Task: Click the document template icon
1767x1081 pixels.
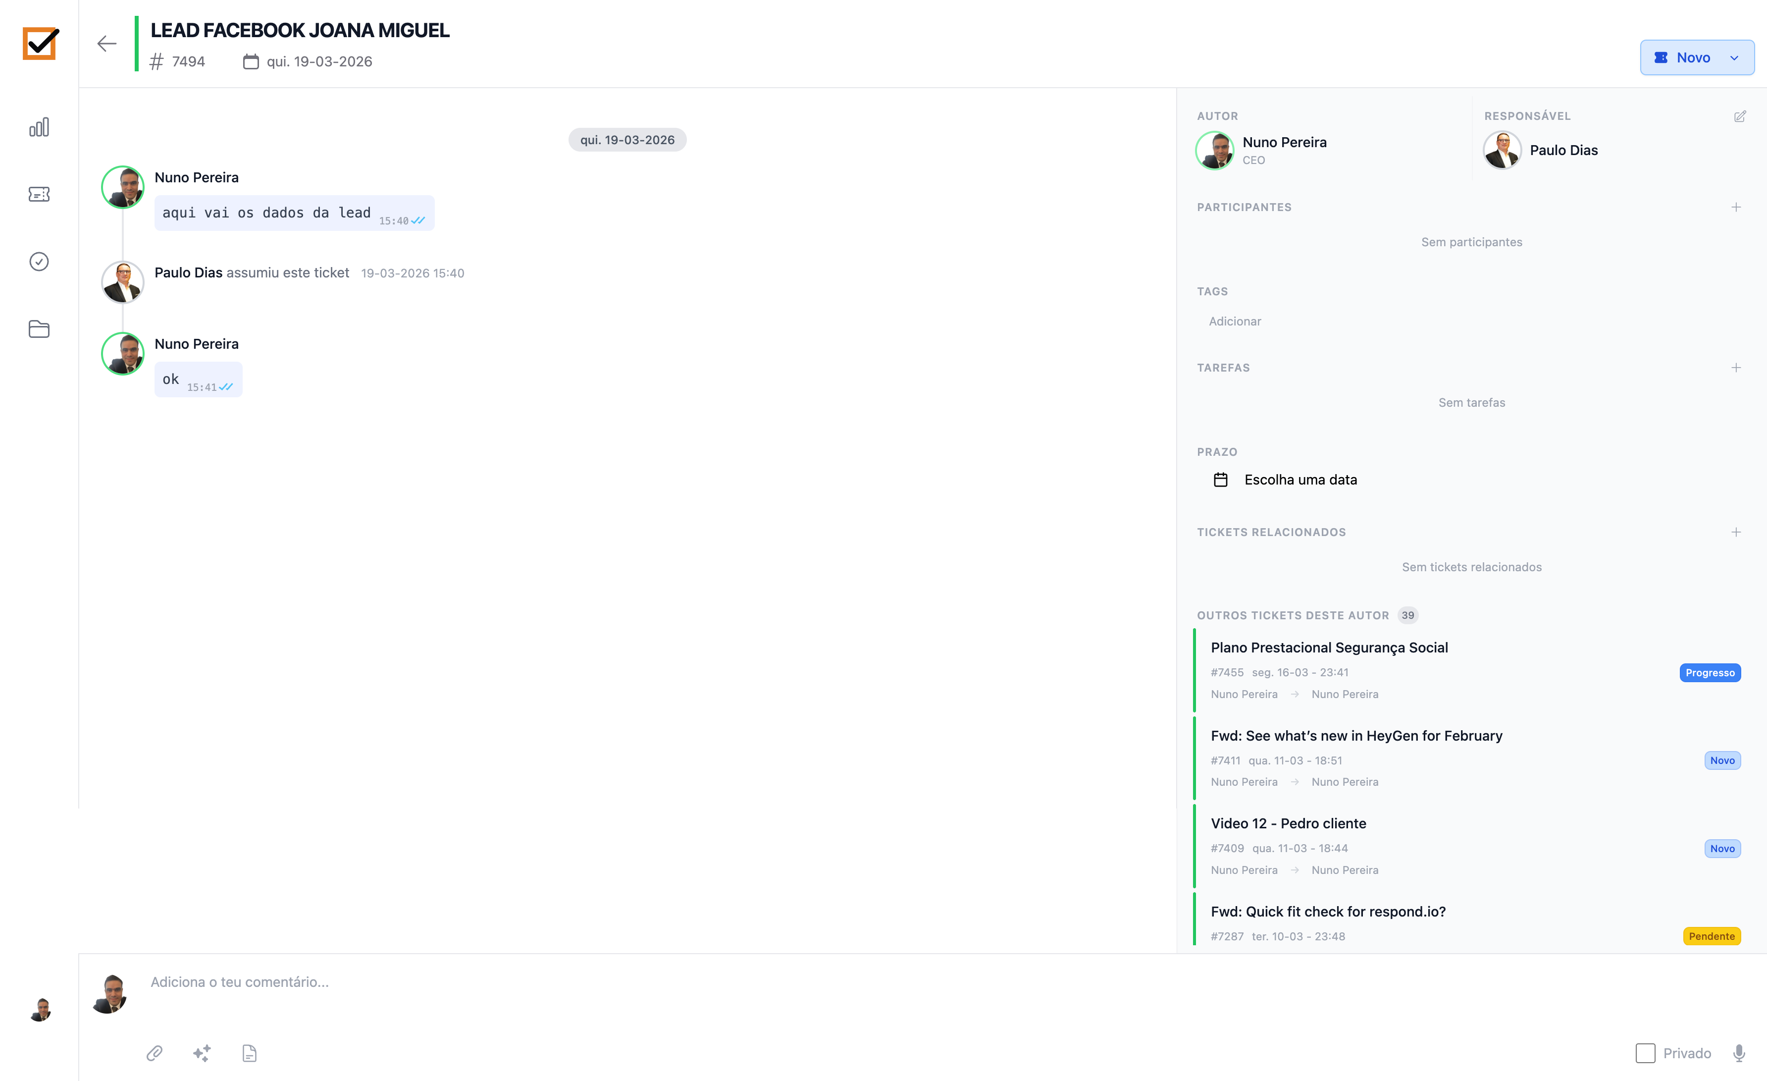Action: click(x=249, y=1053)
